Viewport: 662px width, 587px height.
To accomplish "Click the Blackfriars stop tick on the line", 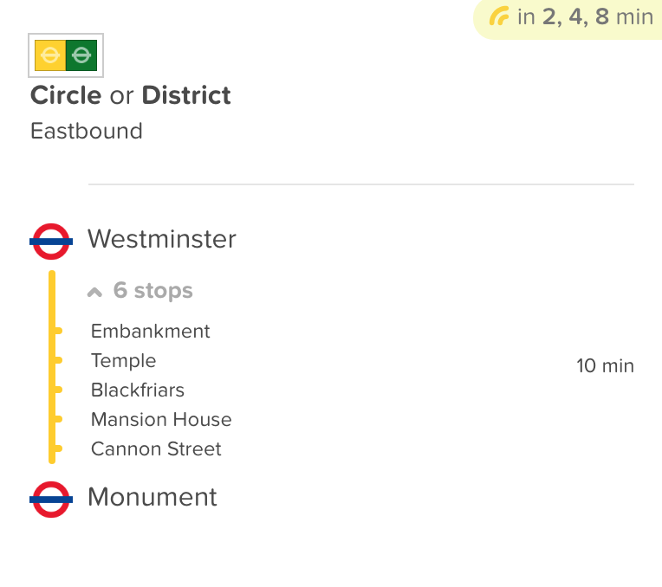I will [x=57, y=390].
